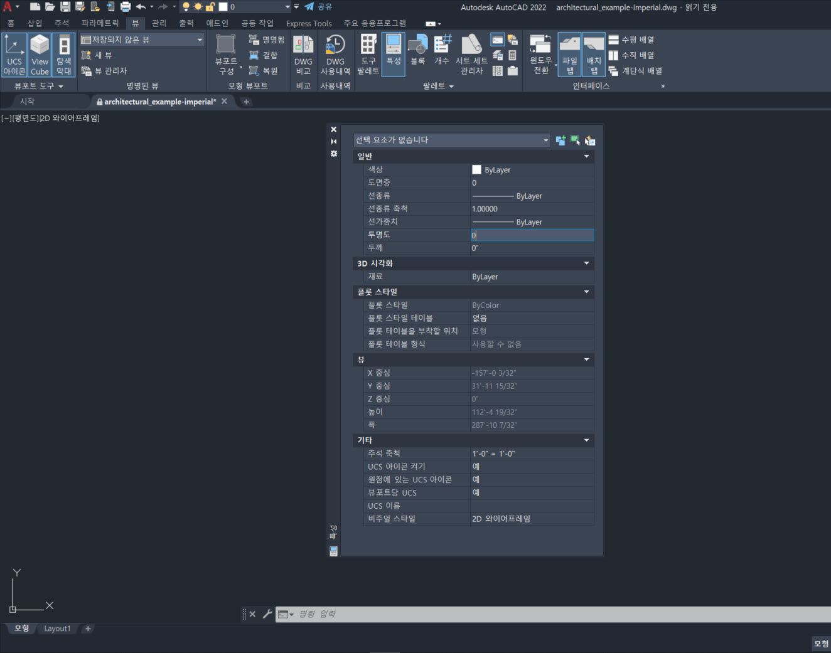Collapse the 일반 section
831x653 pixels.
point(587,156)
